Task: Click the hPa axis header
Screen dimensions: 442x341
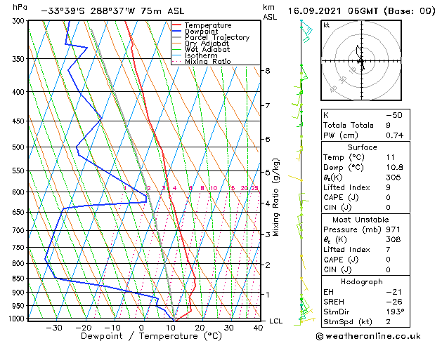Action: tap(20, 8)
